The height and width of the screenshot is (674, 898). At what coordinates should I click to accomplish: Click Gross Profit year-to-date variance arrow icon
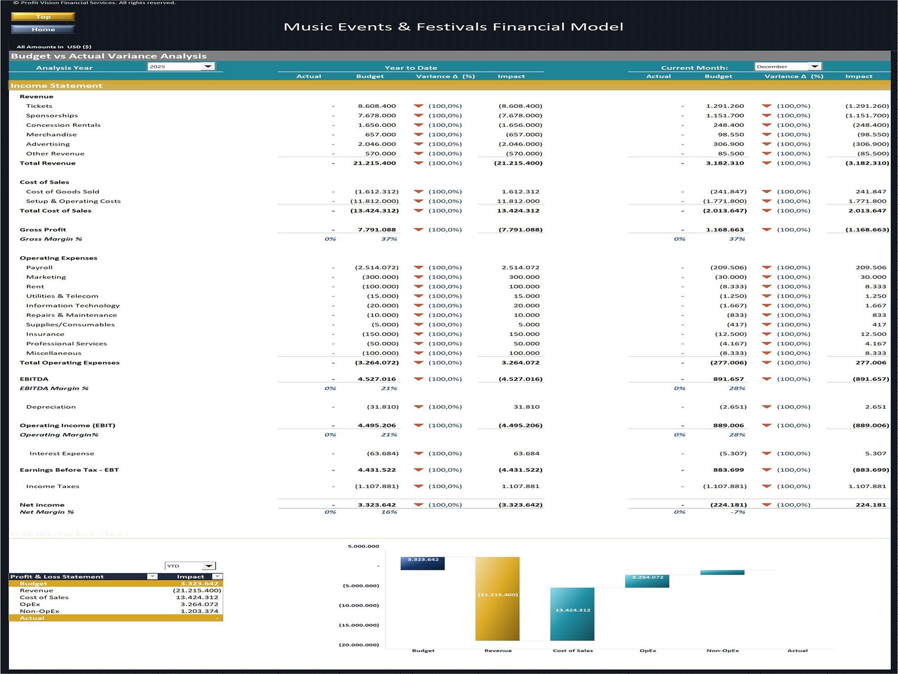(418, 230)
